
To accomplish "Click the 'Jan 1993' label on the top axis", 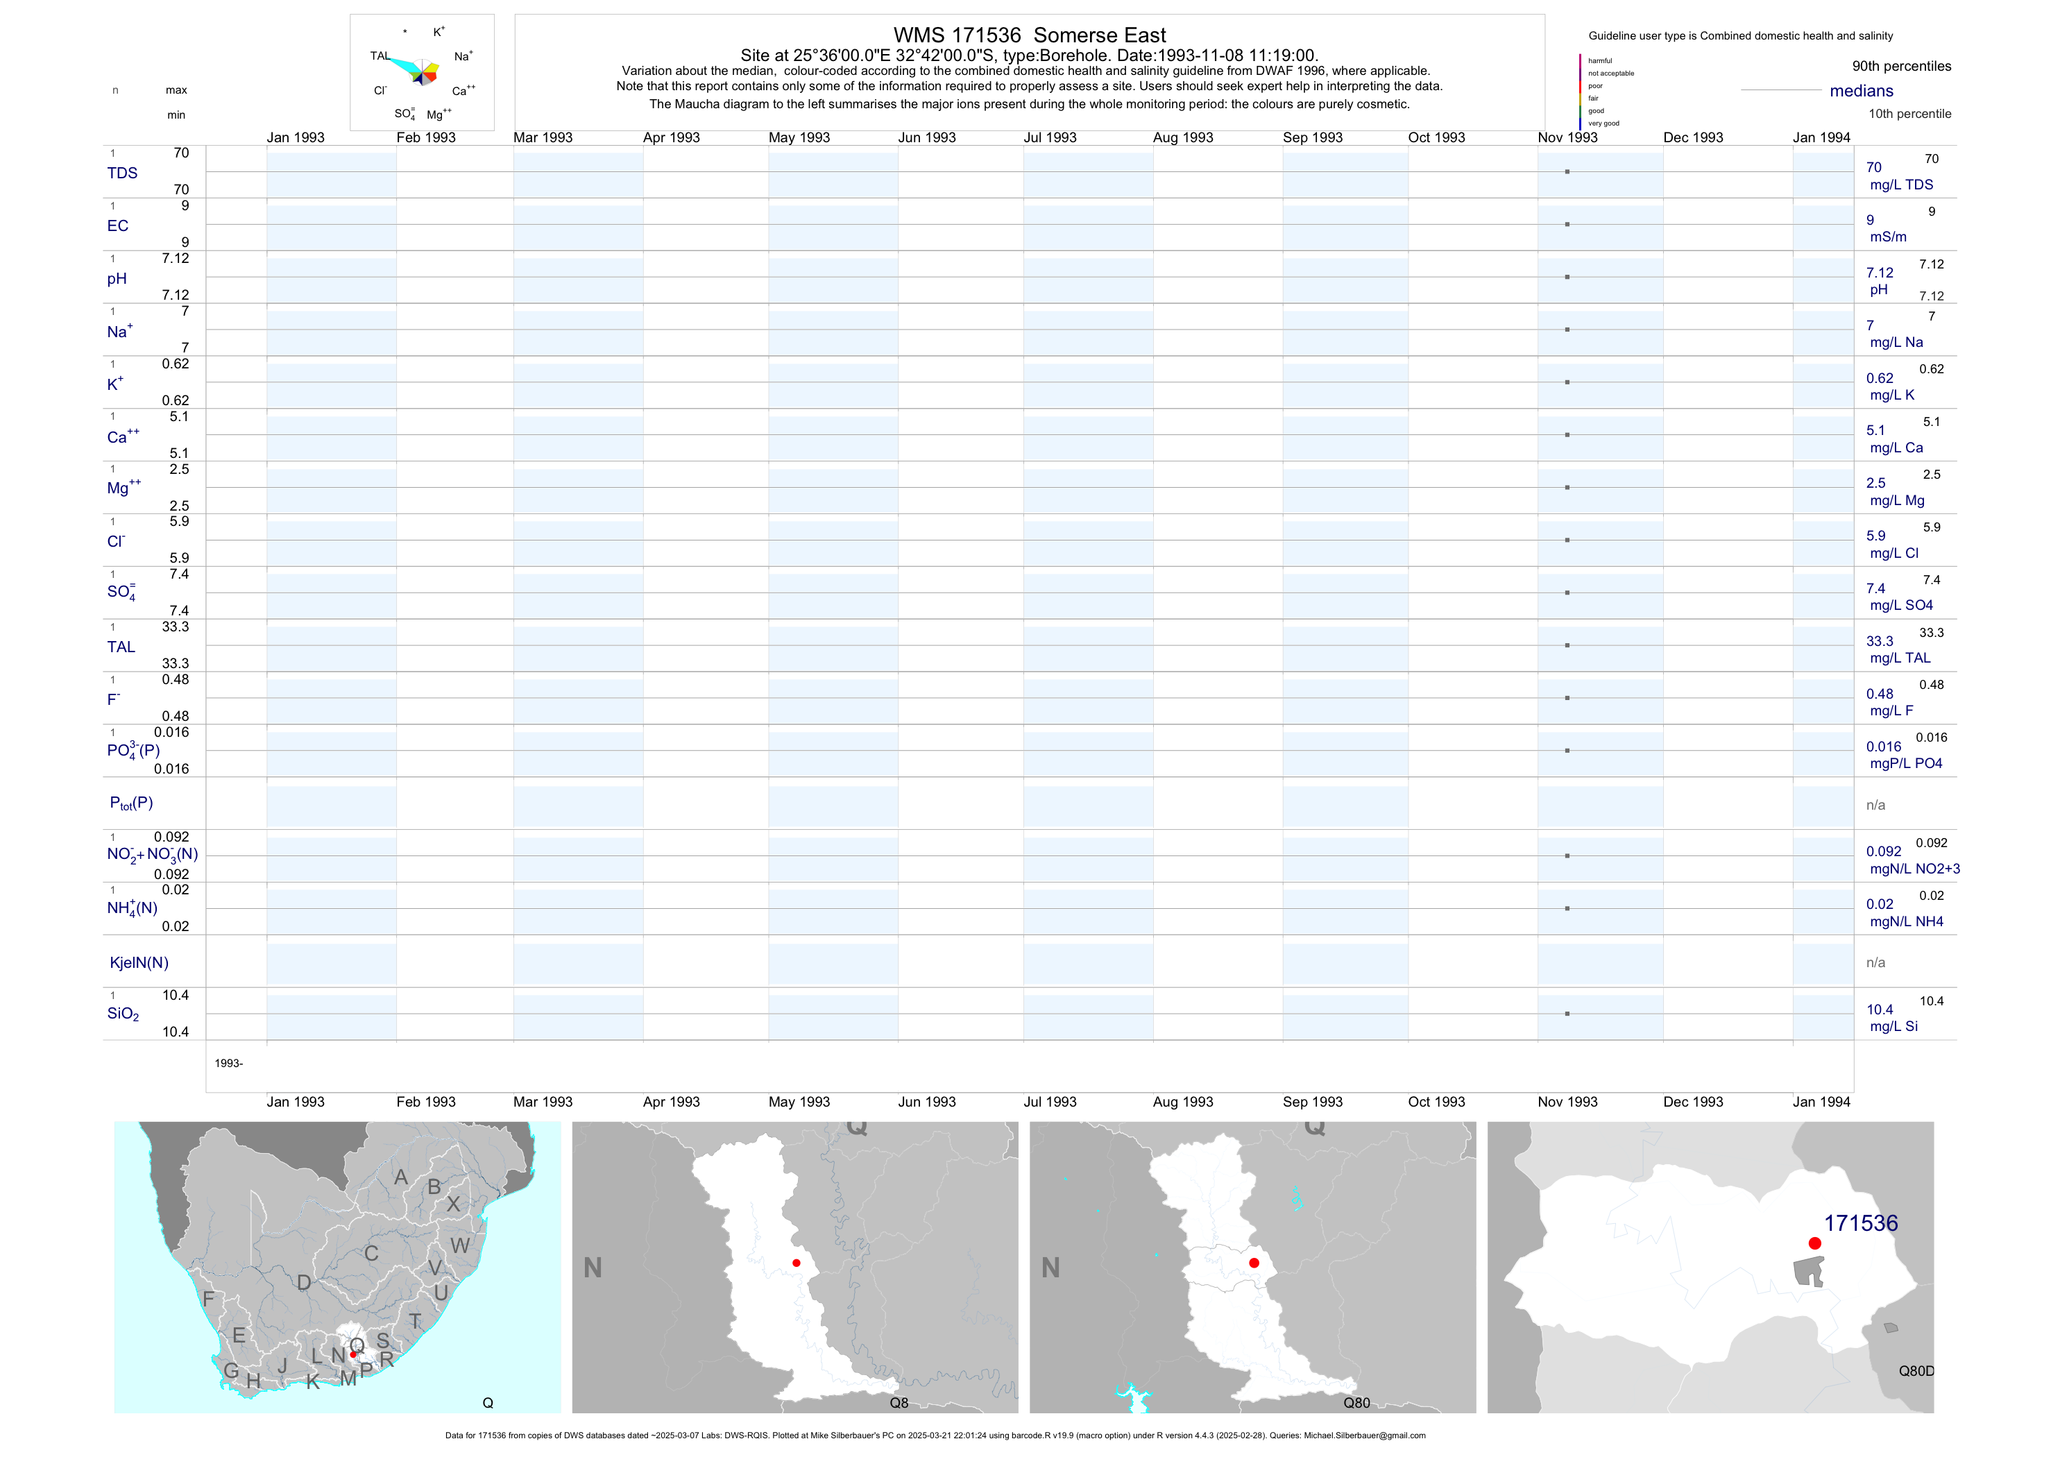I will [x=295, y=137].
